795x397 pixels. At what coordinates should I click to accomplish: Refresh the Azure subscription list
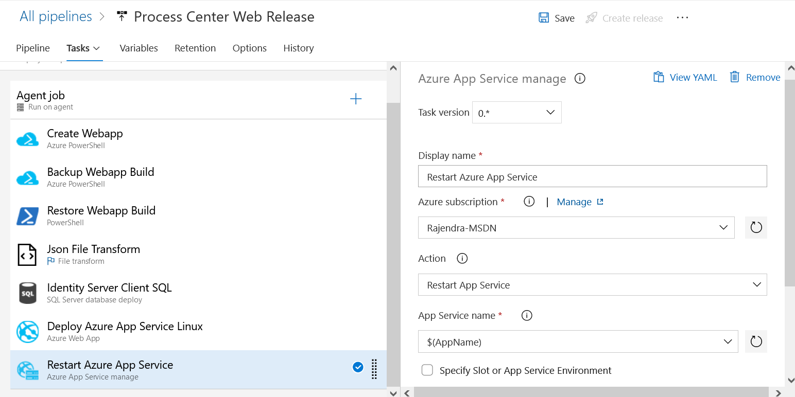(756, 227)
